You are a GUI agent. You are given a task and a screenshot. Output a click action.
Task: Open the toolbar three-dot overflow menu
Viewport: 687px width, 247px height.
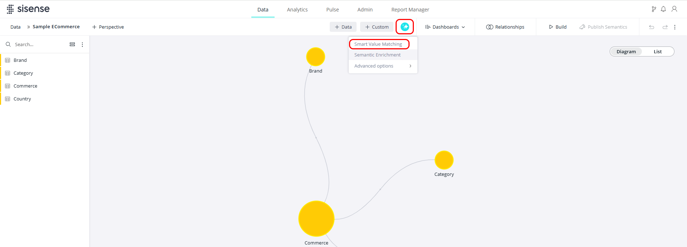pyautogui.click(x=675, y=27)
